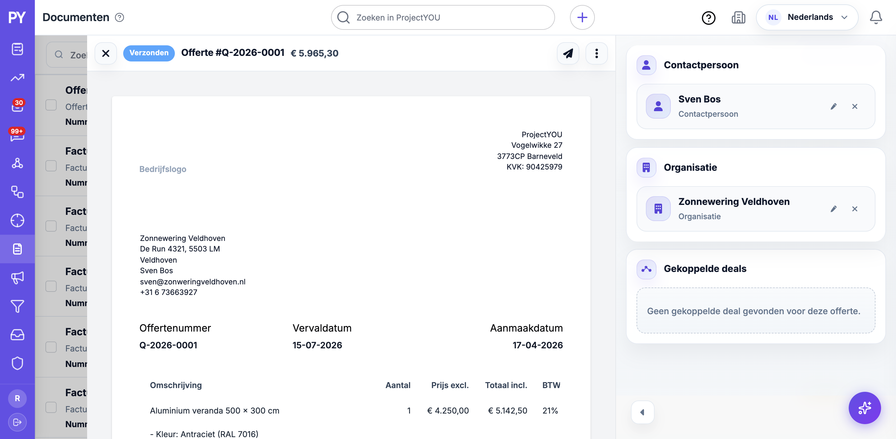
Task: Select the Documents icon in sidebar
Action: [x=17, y=249]
